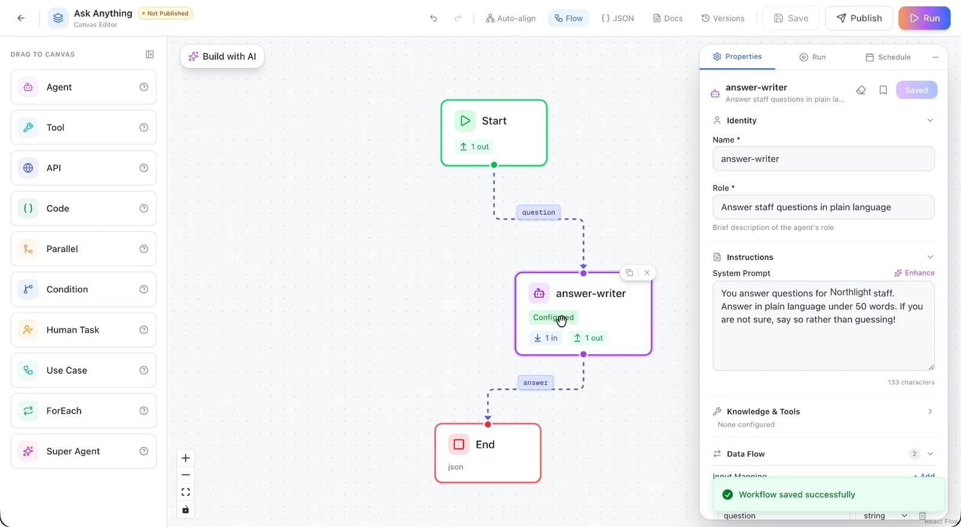961x527 pixels.
Task: Zoom out on the canvas
Action: (186, 475)
